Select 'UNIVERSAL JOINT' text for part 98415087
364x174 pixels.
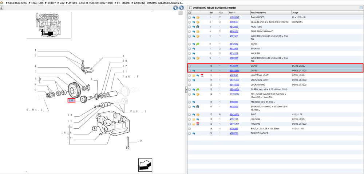[260, 80]
